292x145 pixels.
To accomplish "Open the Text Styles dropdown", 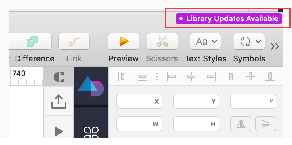I will (x=205, y=41).
